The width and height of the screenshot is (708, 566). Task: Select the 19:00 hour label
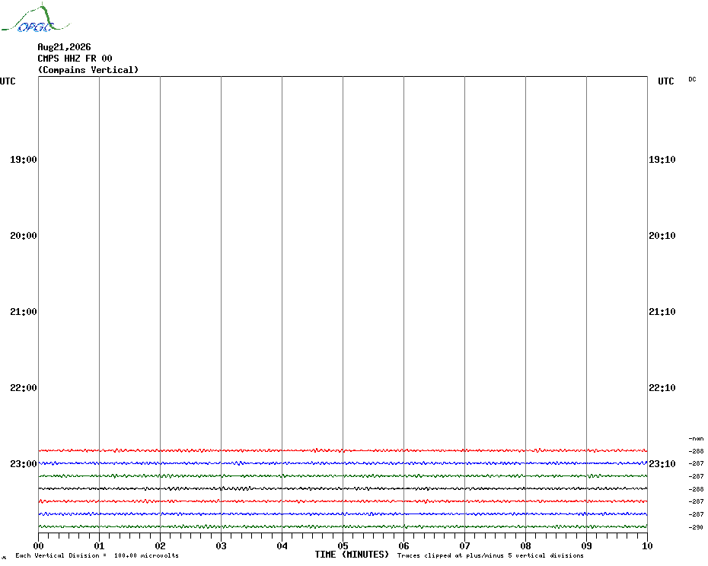click(24, 159)
